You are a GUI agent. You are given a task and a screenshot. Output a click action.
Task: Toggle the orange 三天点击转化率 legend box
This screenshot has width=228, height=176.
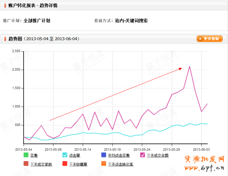point(103,164)
